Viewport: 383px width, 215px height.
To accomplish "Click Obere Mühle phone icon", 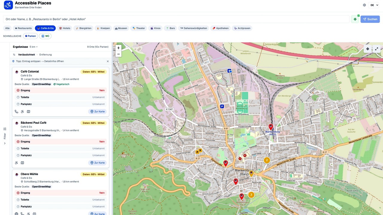I will pyautogui.click(x=22, y=214).
